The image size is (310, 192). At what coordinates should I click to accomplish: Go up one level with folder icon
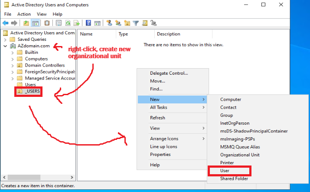(26, 23)
